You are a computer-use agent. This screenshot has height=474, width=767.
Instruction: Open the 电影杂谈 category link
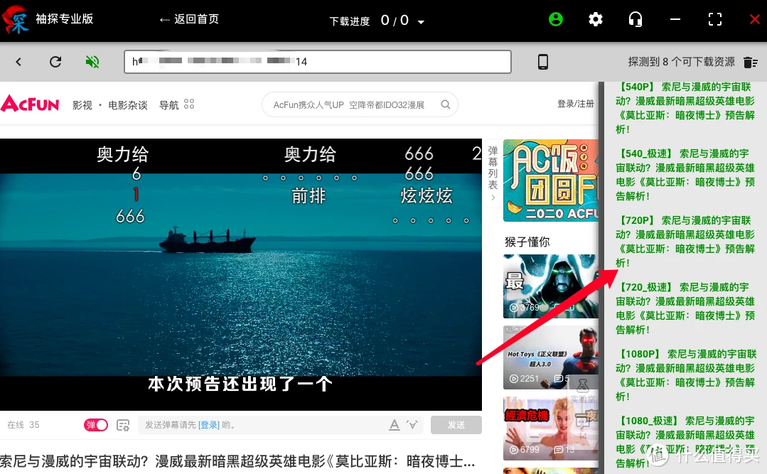[x=128, y=105]
